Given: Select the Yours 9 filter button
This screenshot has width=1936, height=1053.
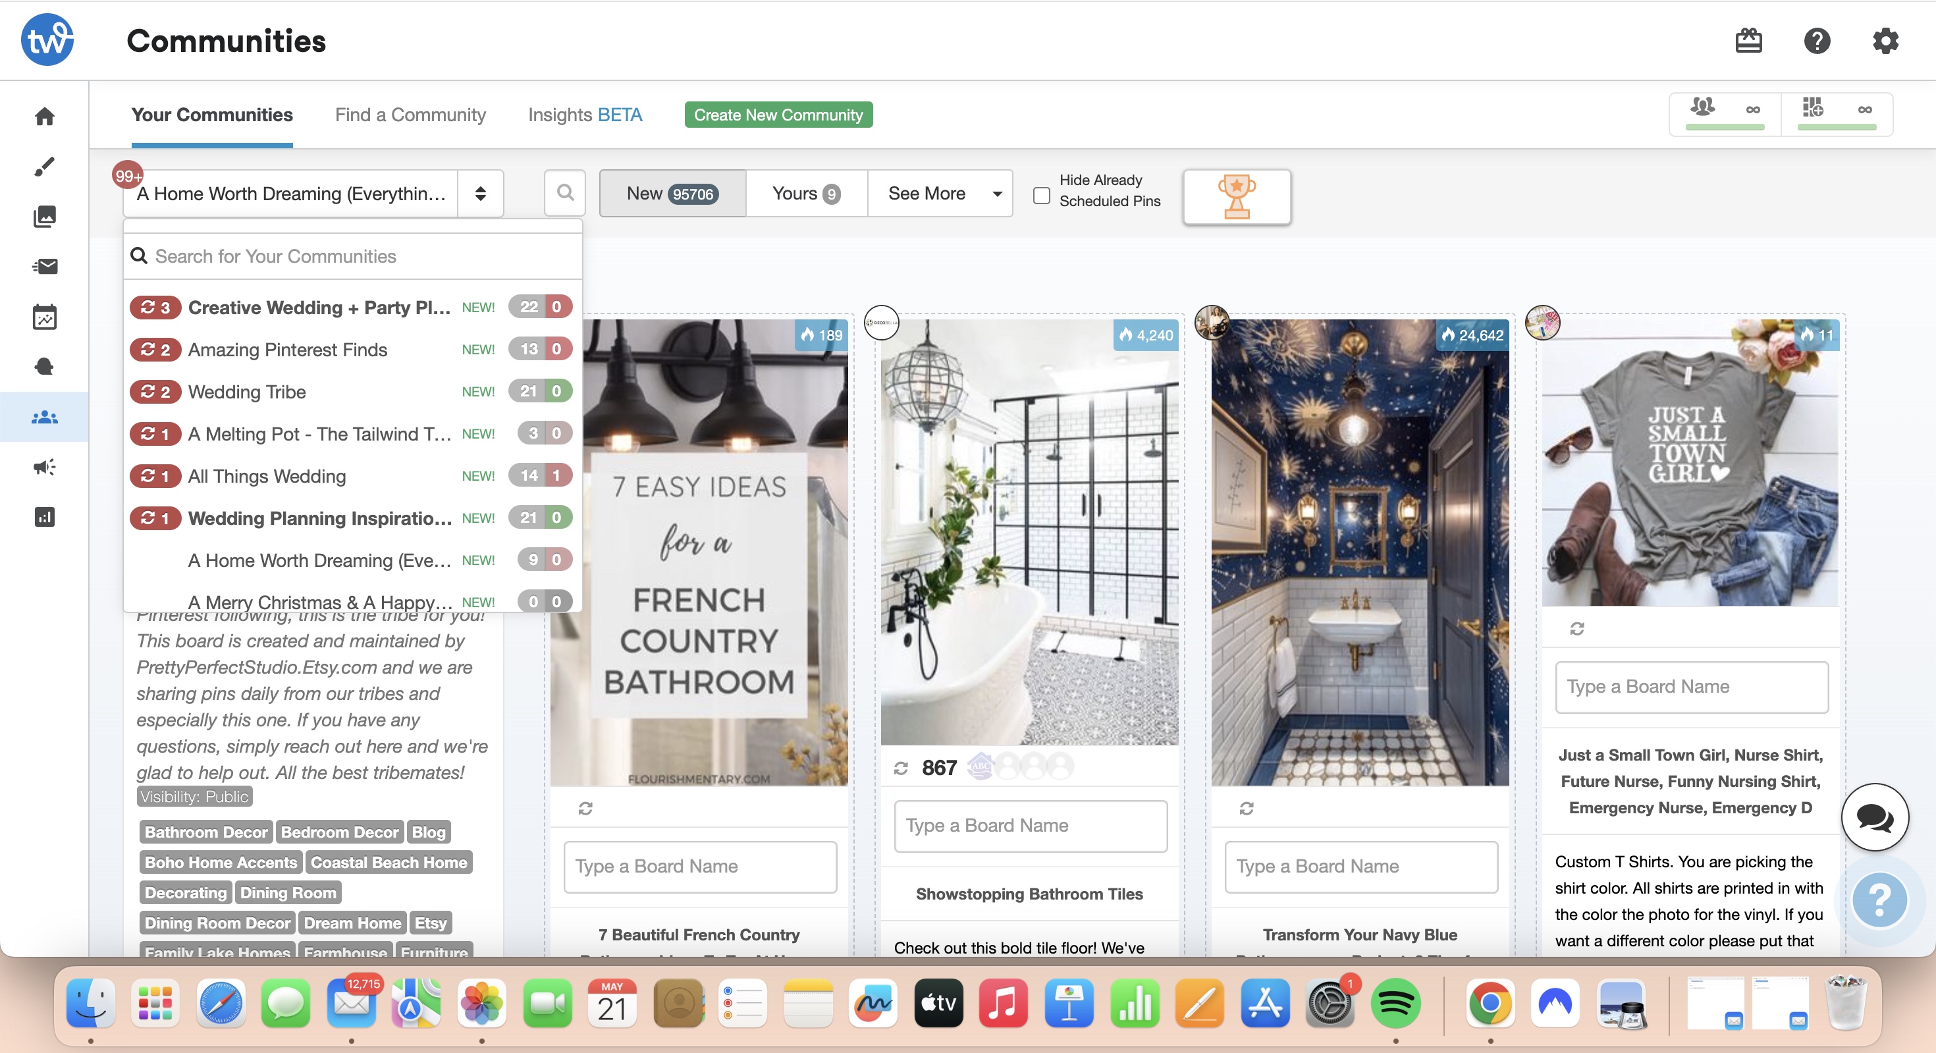Looking at the screenshot, I should pos(807,193).
